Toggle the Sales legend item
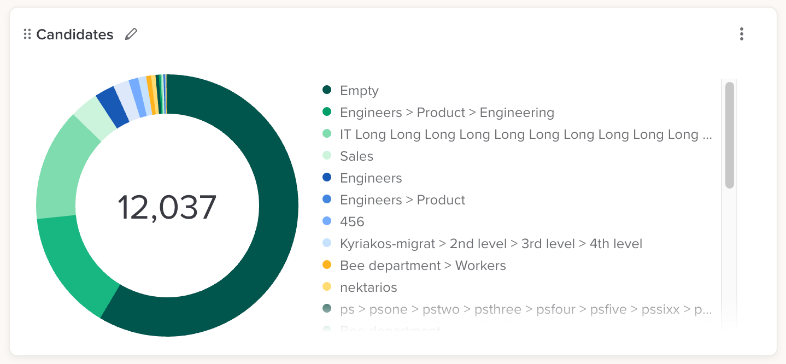Screen dimensions: 786x364 click(x=356, y=156)
